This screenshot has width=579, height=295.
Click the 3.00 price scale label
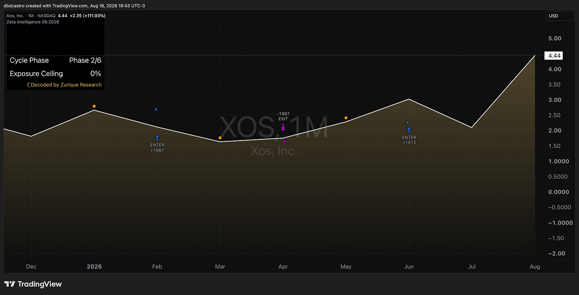555,100
